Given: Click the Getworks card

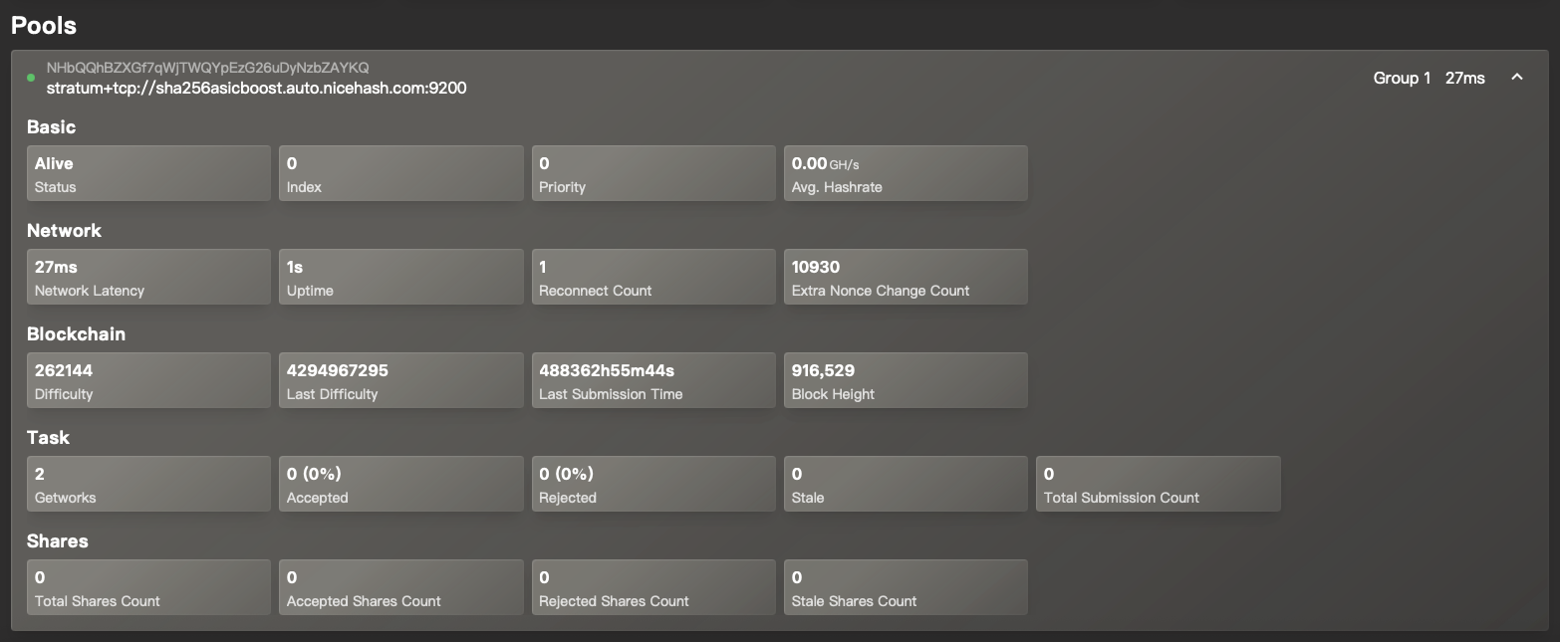Looking at the screenshot, I should coord(148,484).
